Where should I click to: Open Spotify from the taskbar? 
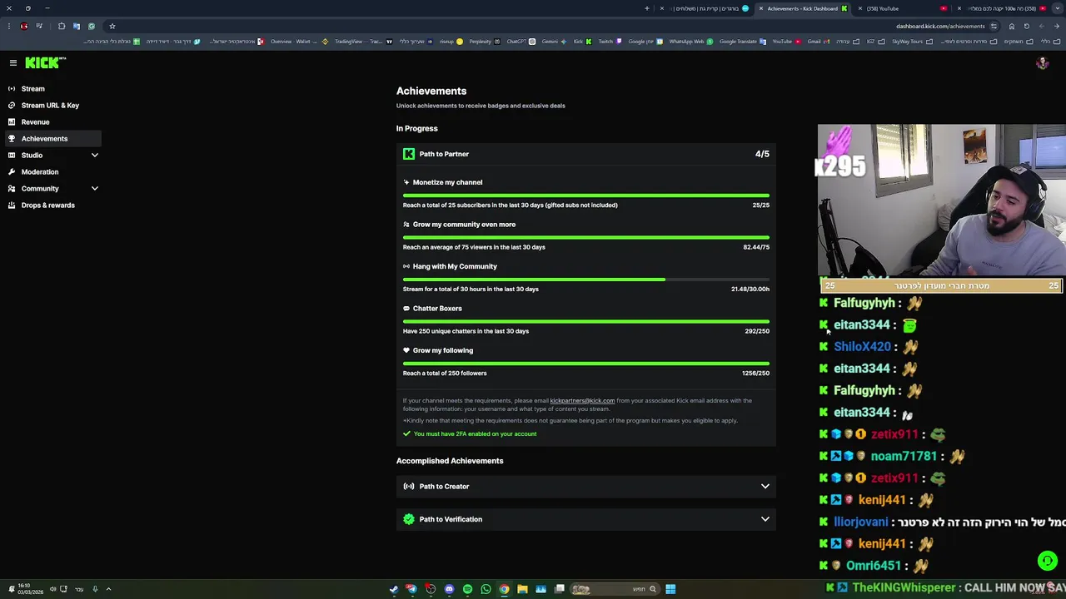[467, 589]
